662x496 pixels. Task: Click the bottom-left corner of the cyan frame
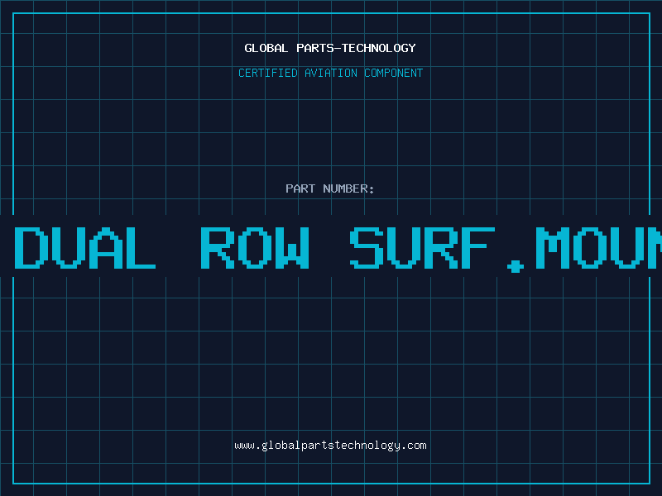coord(13,483)
